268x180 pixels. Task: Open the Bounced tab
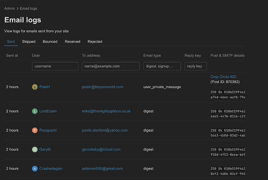click(x=50, y=41)
